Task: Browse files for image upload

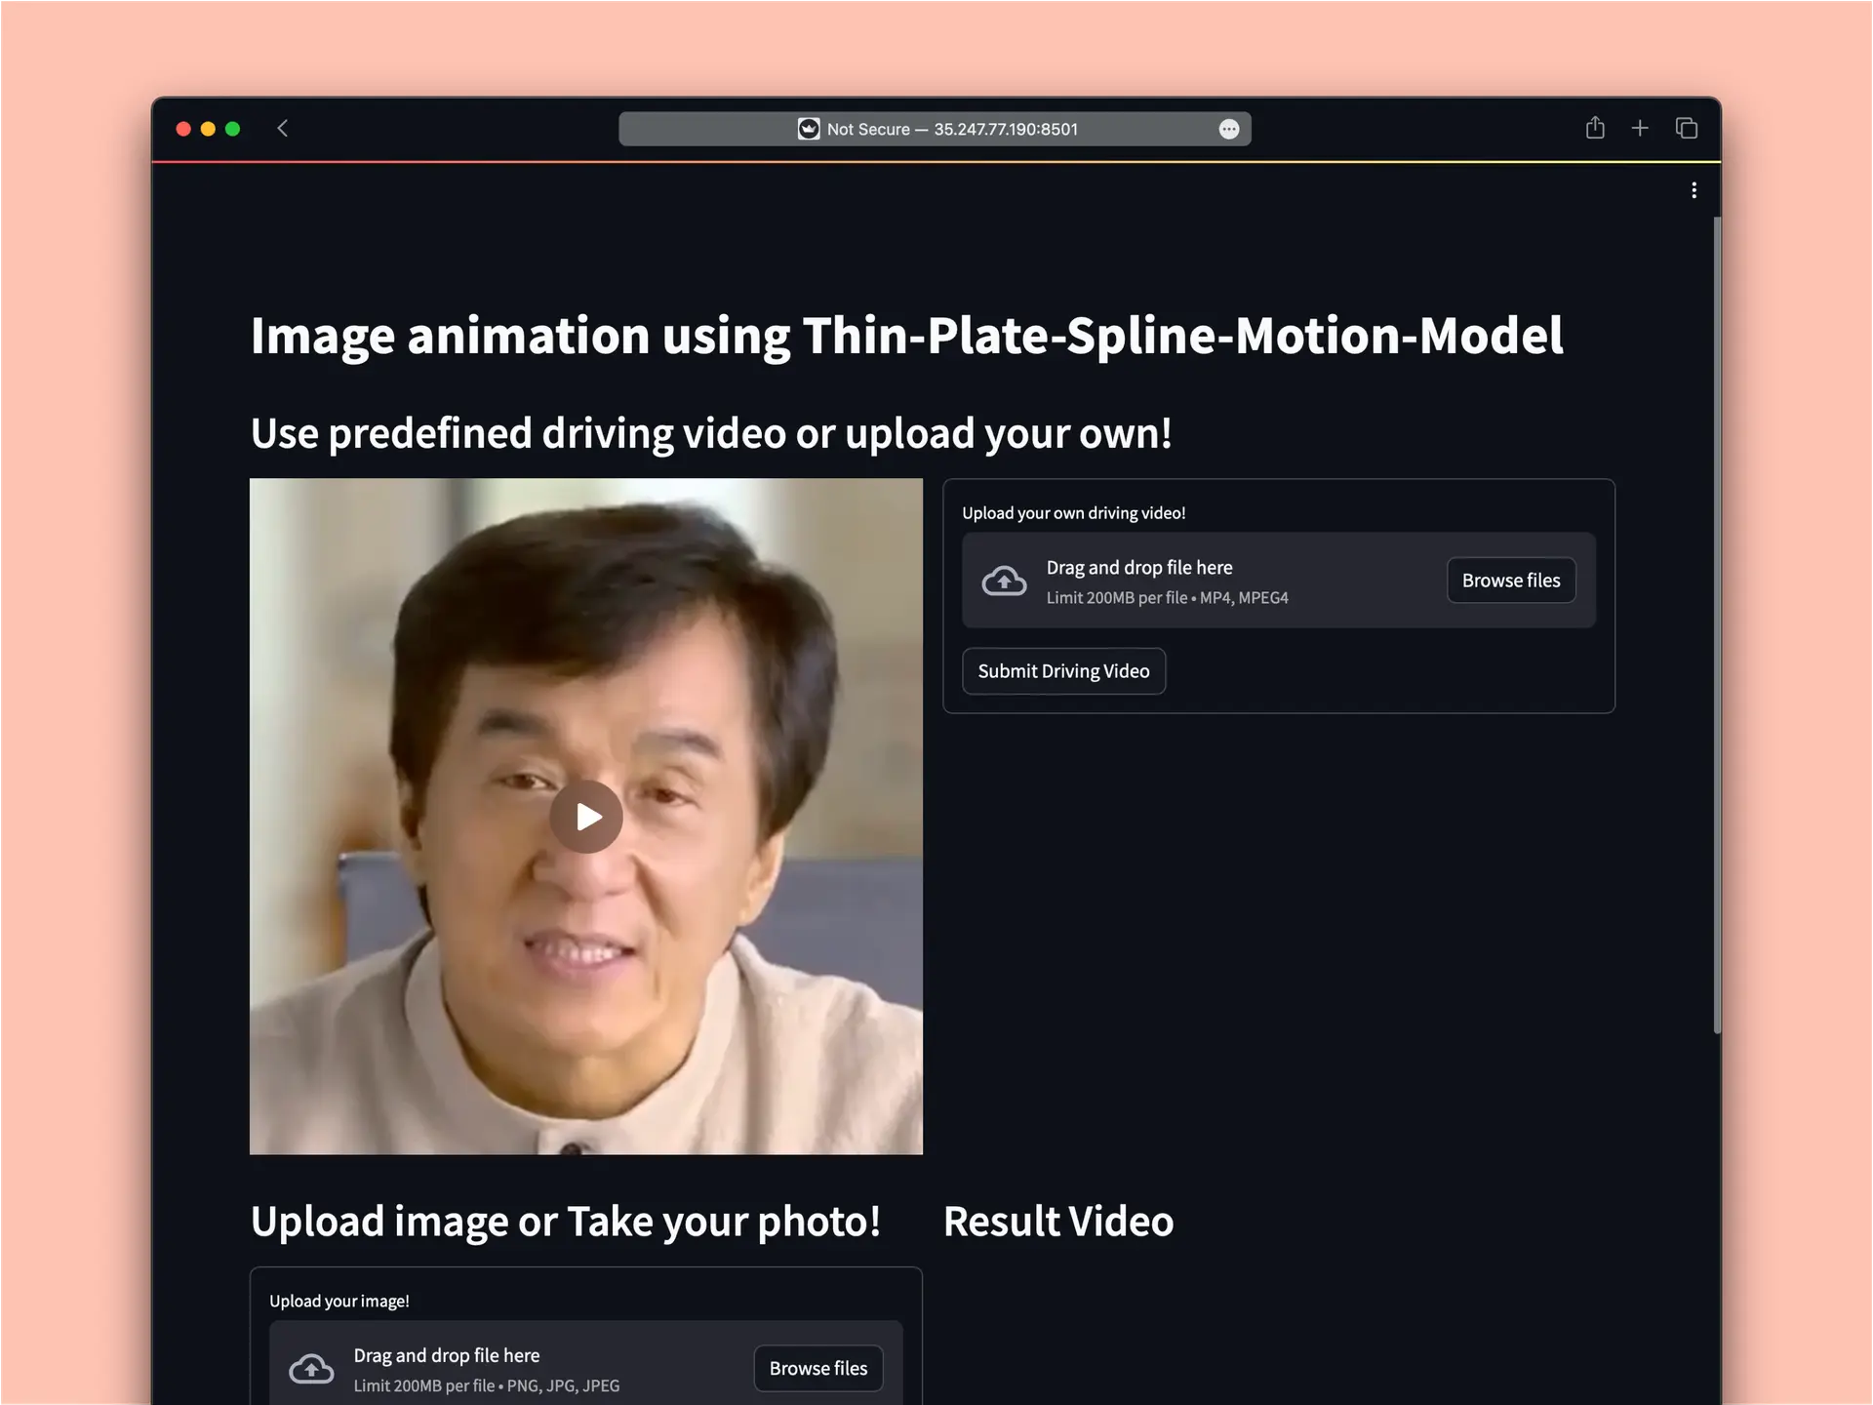Action: tap(817, 1368)
